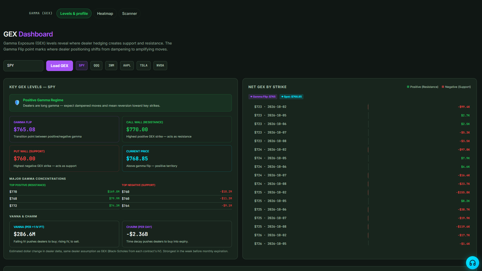Select the TSLA ticker chip
482x271 pixels.
click(143, 65)
